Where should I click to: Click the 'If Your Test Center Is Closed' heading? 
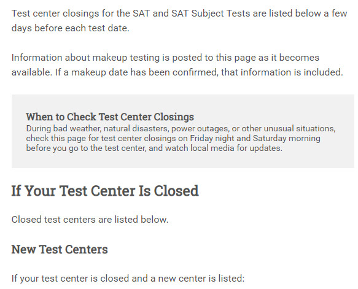105,191
